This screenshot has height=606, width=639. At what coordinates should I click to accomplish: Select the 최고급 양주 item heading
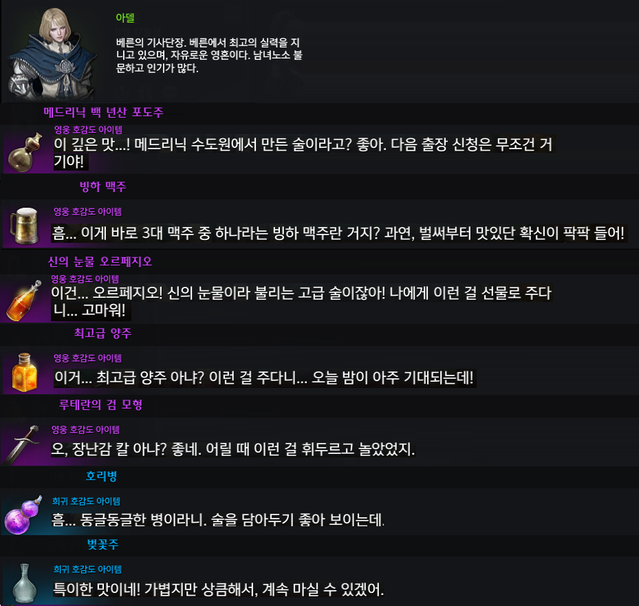pyautogui.click(x=102, y=333)
